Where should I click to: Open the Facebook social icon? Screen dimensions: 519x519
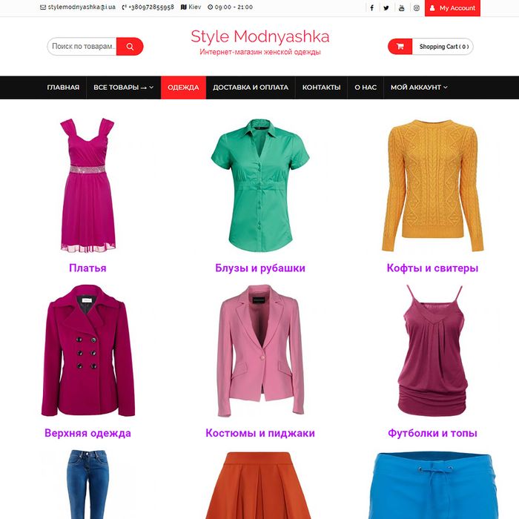click(371, 8)
